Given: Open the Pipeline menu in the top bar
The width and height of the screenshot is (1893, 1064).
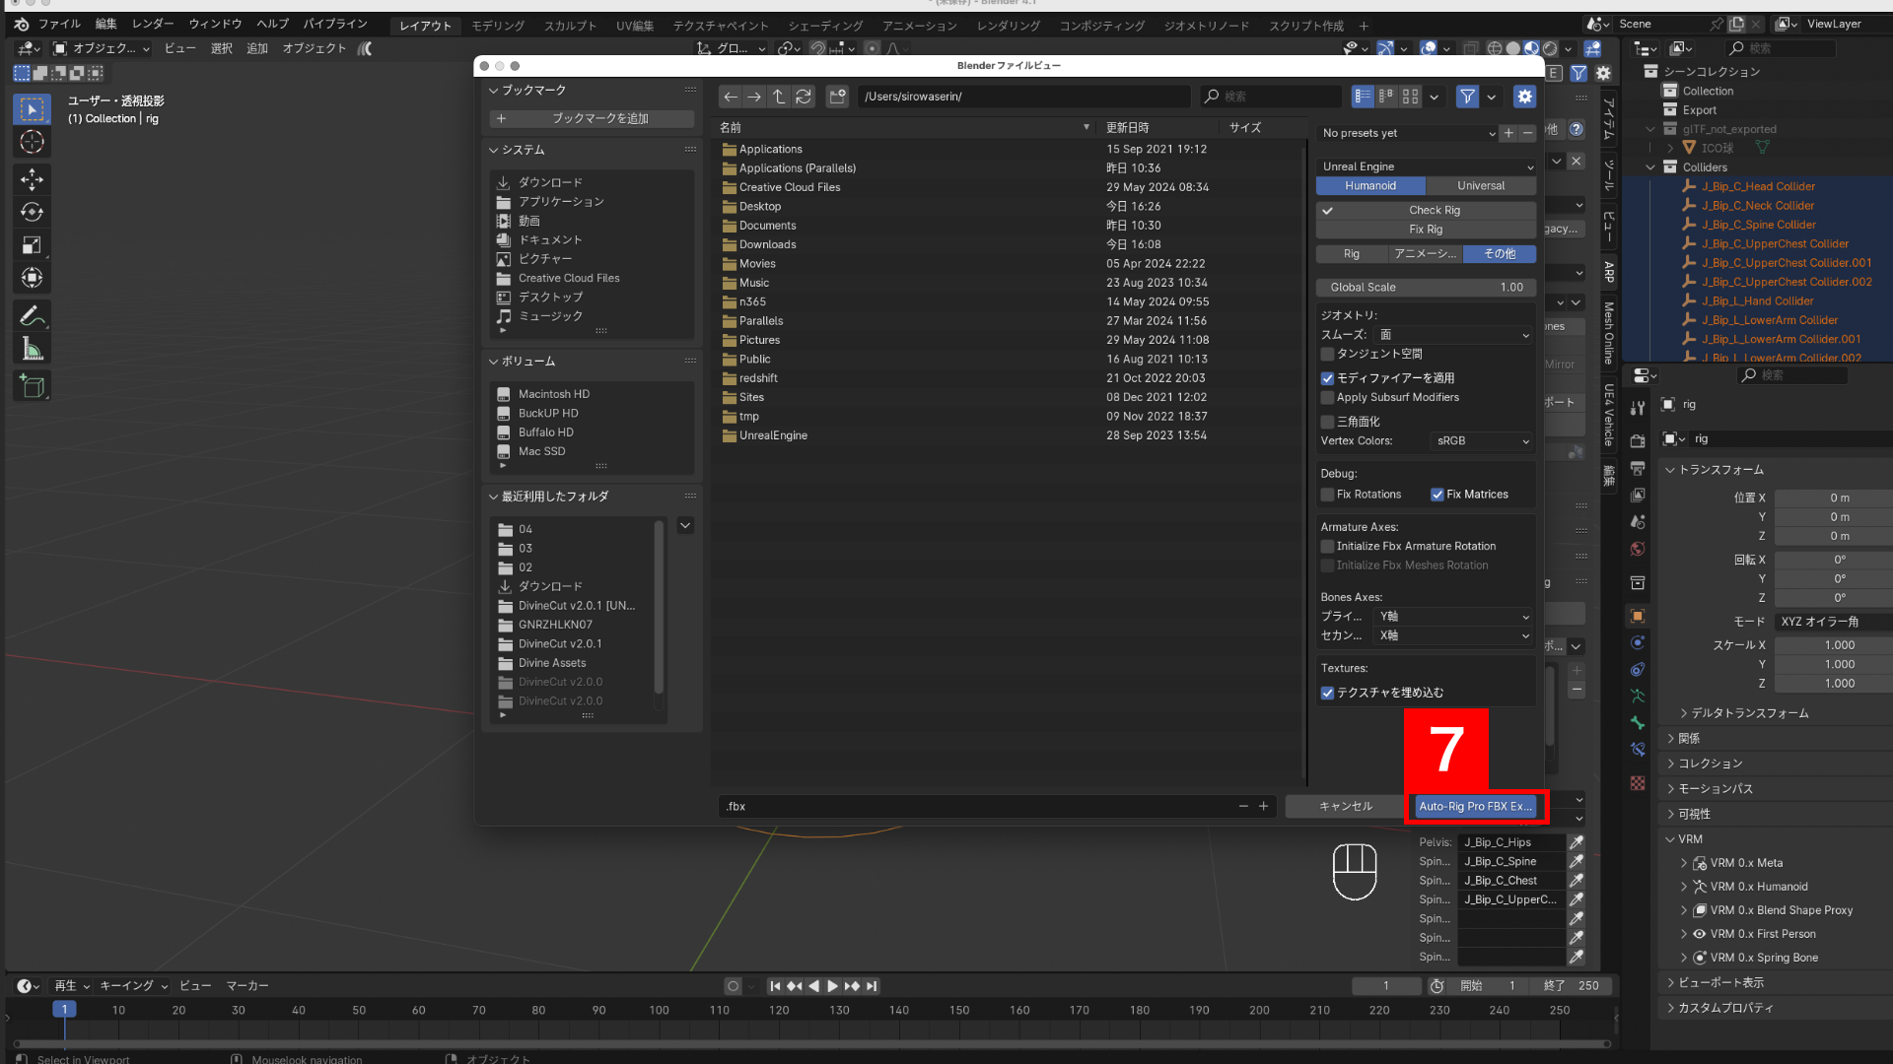Looking at the screenshot, I should pyautogui.click(x=334, y=24).
